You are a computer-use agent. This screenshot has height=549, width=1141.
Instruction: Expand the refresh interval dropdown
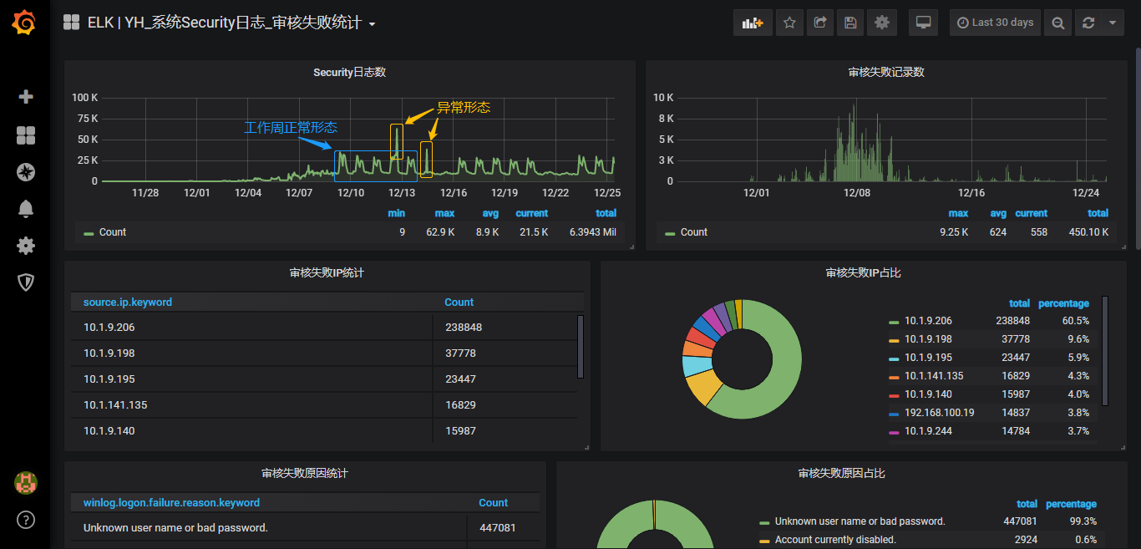point(1114,23)
